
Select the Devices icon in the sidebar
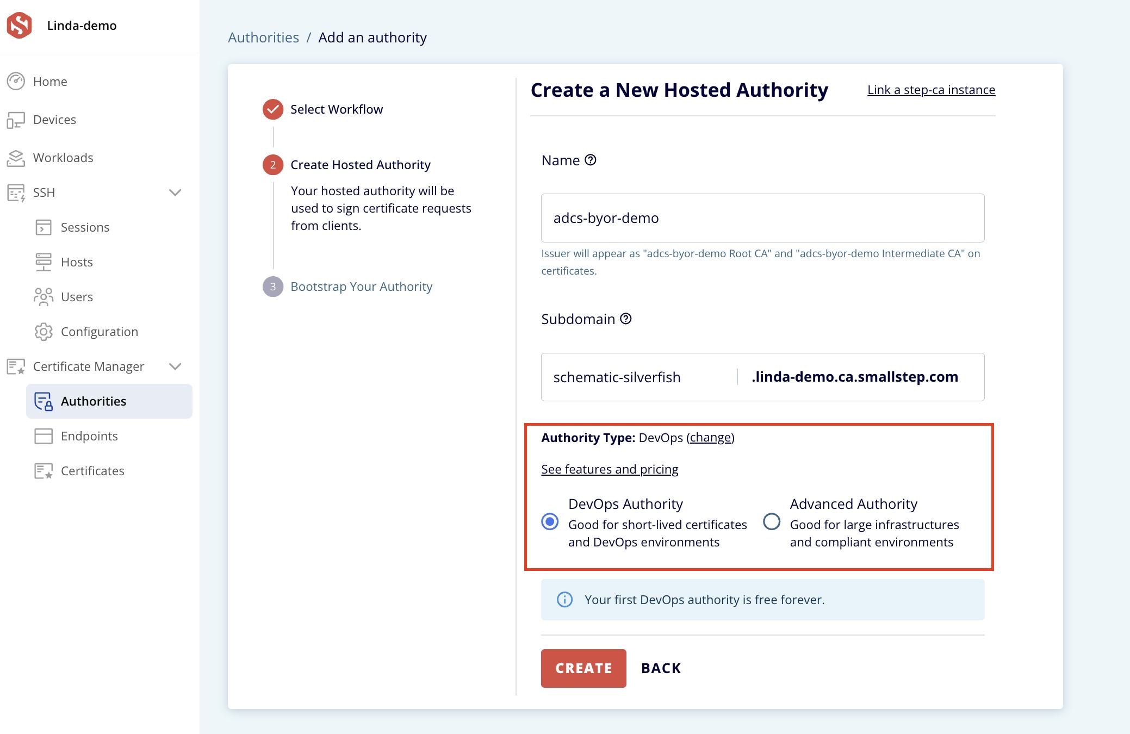pyautogui.click(x=16, y=120)
